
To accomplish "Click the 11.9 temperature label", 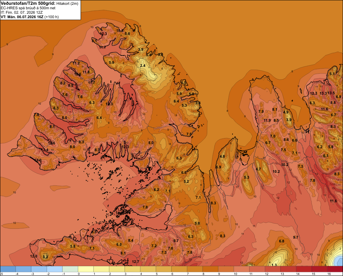I will click(267, 120).
